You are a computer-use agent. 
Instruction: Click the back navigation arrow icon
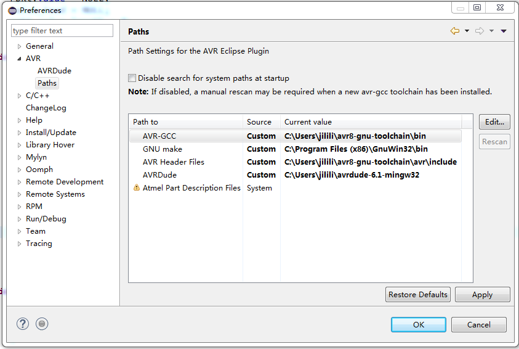pyautogui.click(x=454, y=31)
